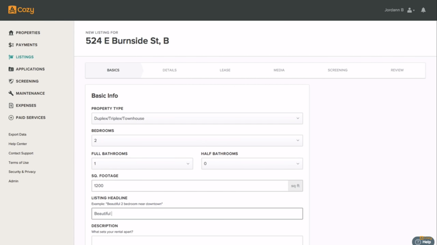Image resolution: width=437 pixels, height=245 pixels.
Task: Open Payments from the sidebar
Action: (x=26, y=45)
